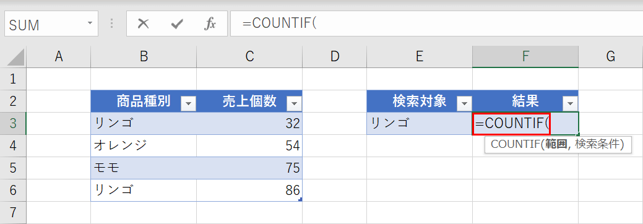Select cell B6 containing リンゴ
The image size is (643, 224).
pyautogui.click(x=144, y=190)
